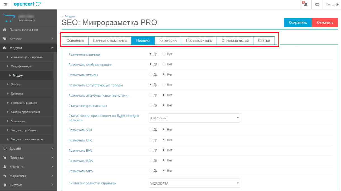Open the MICRODATA syntax dropdown
Image resolution: width=341 pixels, height=191 pixels.
coord(194,183)
